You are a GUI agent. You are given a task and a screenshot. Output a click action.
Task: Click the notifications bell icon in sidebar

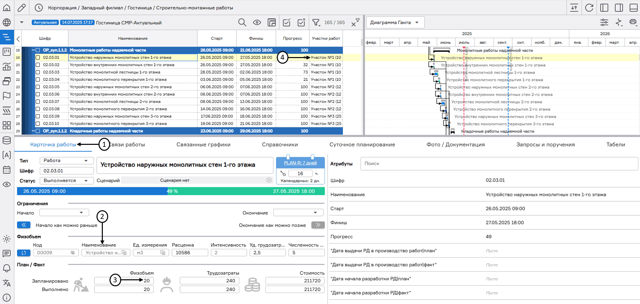point(7,268)
